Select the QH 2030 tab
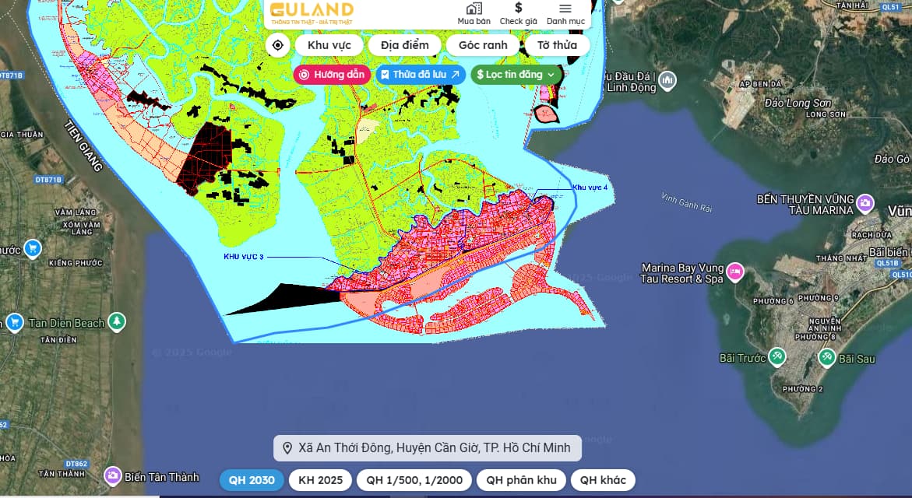The image size is (912, 498). [x=252, y=480]
